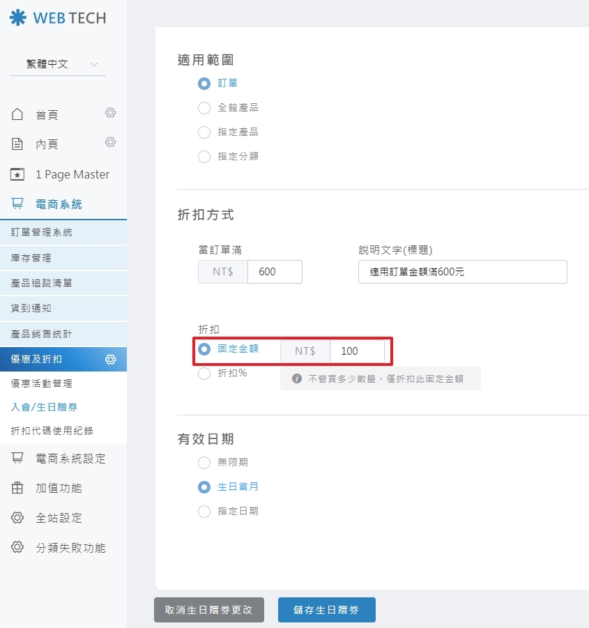
Task: Choose the 折扣% radio button
Action: point(204,374)
